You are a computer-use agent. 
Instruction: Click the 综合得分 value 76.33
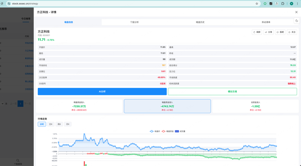click(x=293, y=65)
